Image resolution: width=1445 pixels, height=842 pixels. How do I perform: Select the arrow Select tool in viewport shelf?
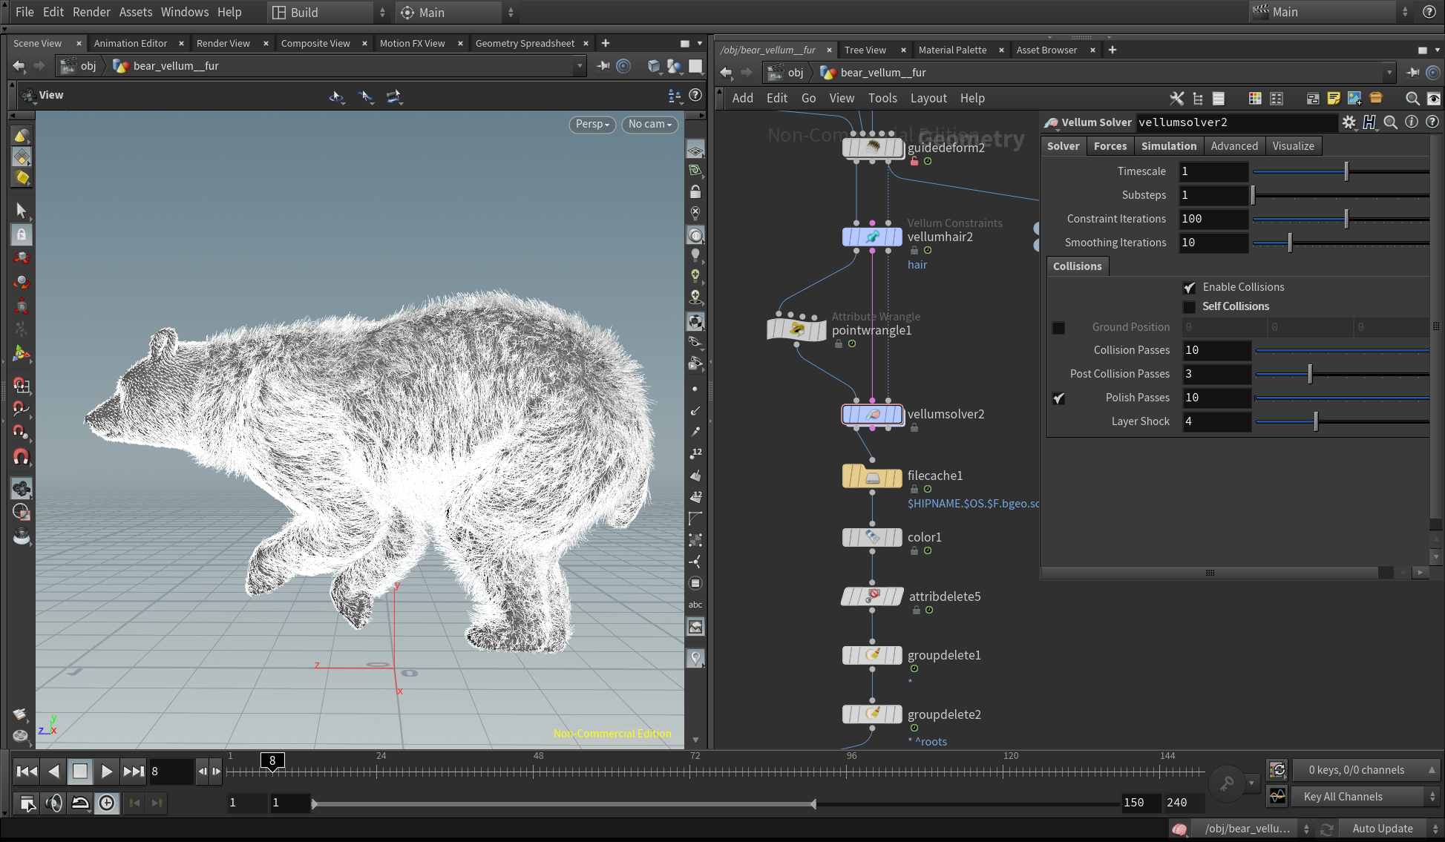[22, 211]
